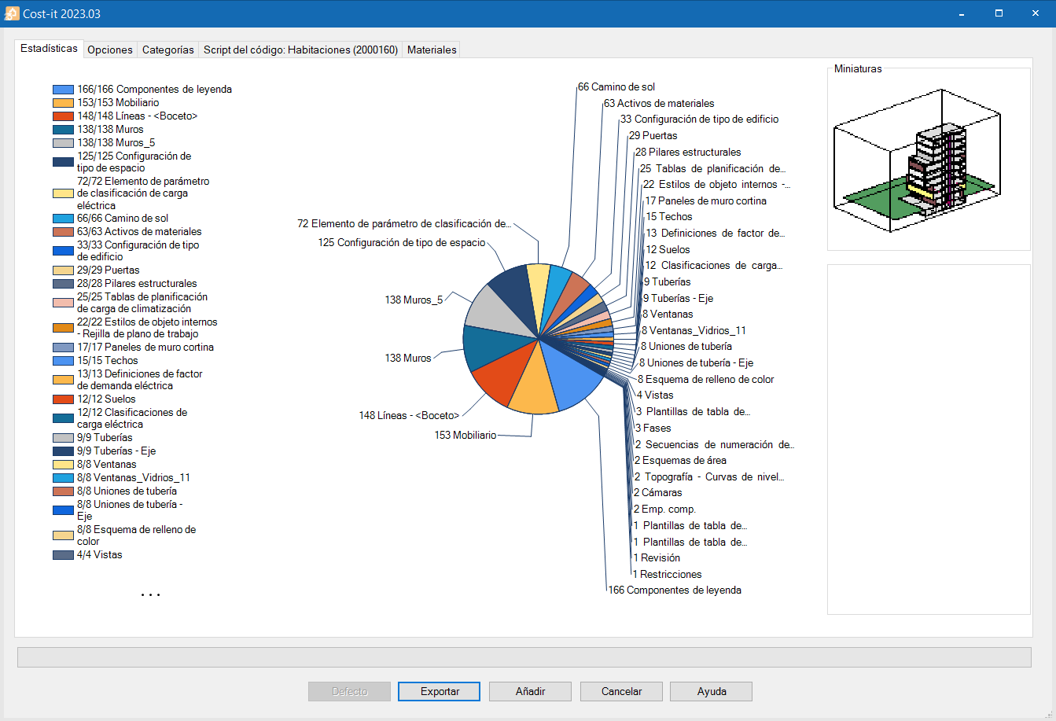The width and height of the screenshot is (1056, 721).
Task: Open Script del código: Habitaciones tab
Action: [x=300, y=50]
